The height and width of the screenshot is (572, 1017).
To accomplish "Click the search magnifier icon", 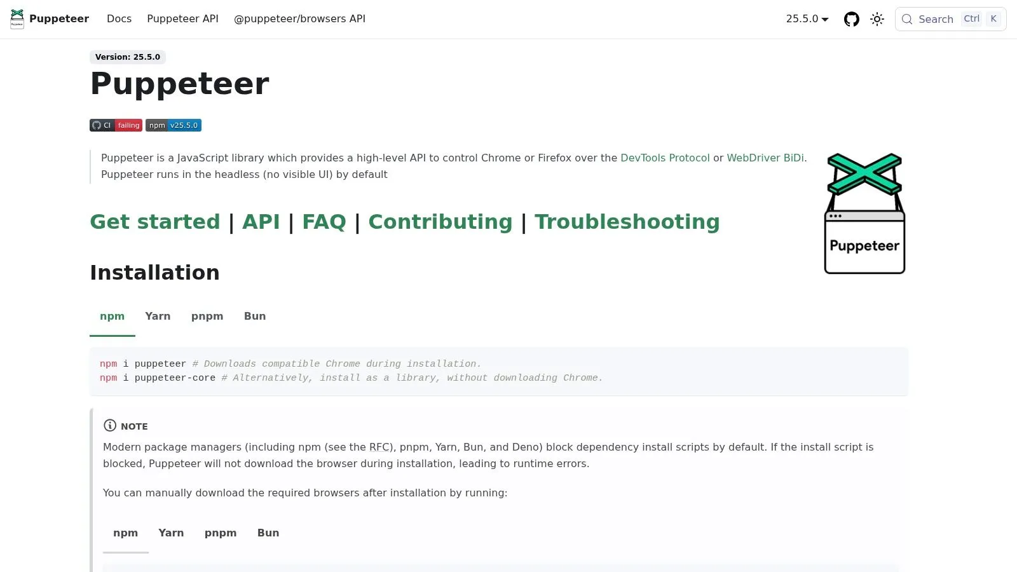I will click(x=907, y=19).
